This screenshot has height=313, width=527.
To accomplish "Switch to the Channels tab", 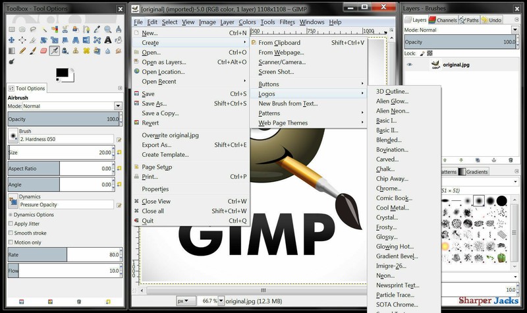I will (x=443, y=20).
